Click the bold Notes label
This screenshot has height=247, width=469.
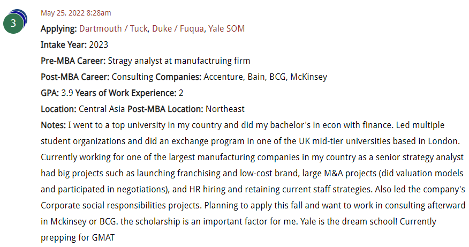tap(53, 125)
